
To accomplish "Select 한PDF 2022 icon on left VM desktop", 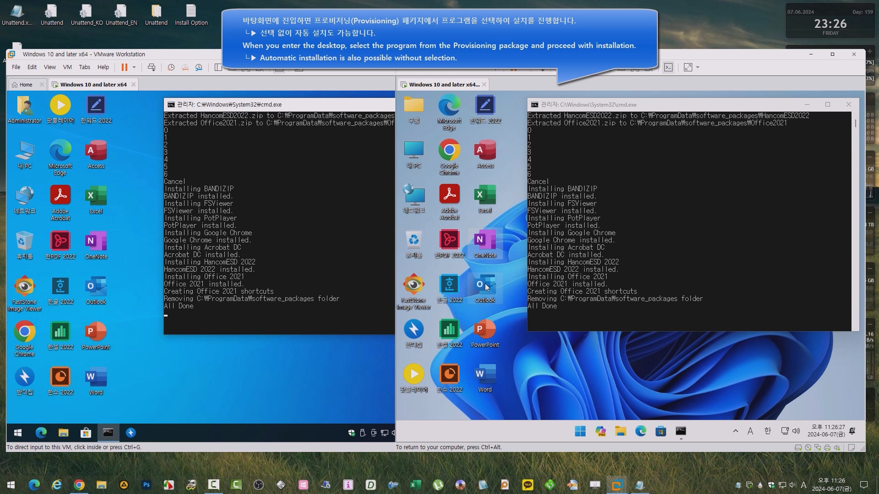I will click(x=60, y=246).
